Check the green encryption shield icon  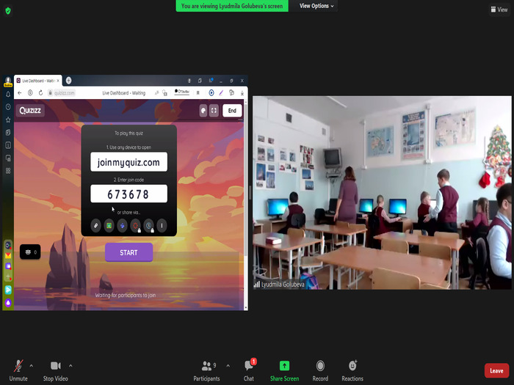point(8,11)
